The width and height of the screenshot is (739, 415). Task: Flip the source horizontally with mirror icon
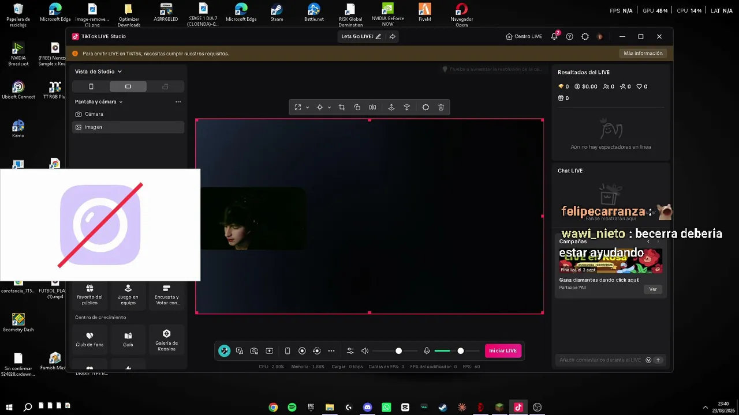372,107
